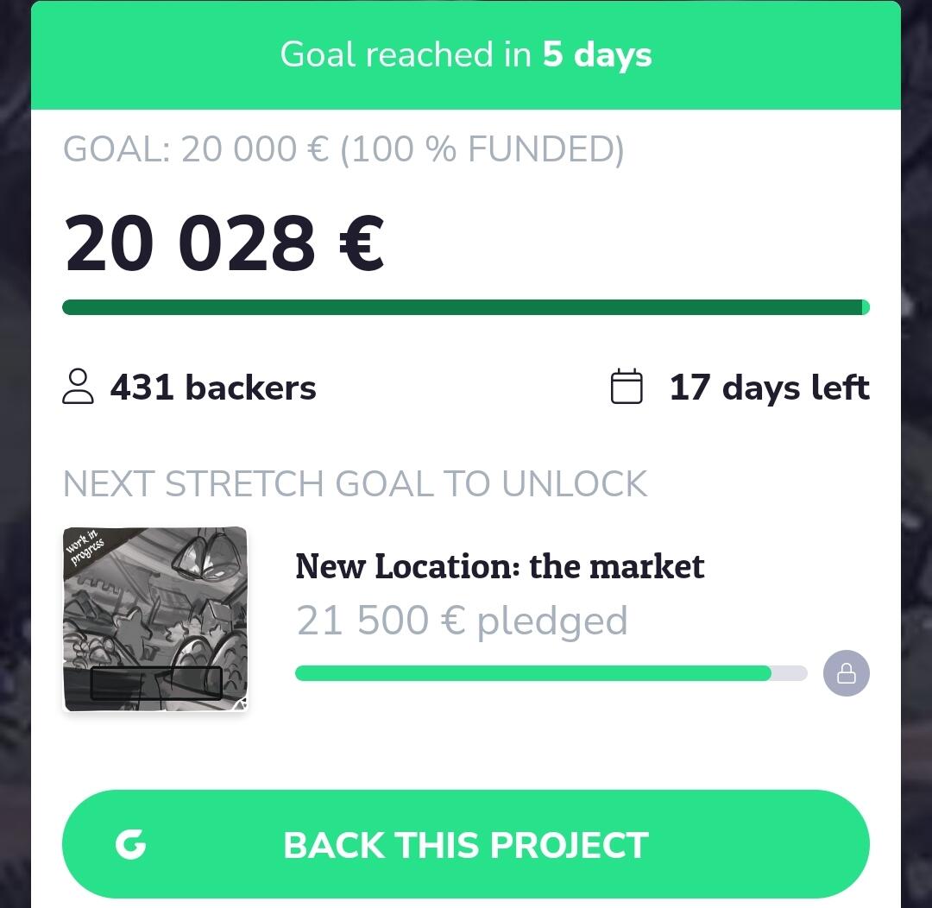Viewport: 932px width, 908px height.
Task: Click the BACK THIS PROJECT button
Action: [x=465, y=844]
